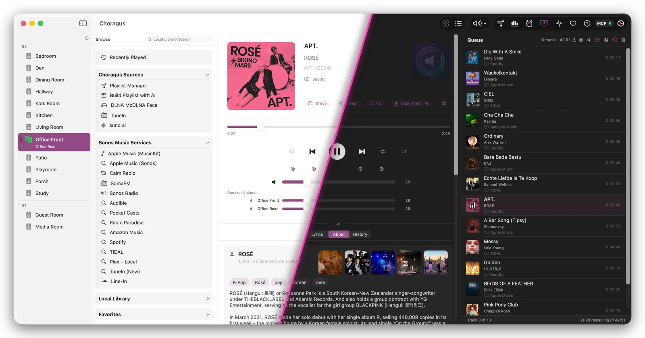This screenshot has width=645, height=338.
Task: Open the equalizer bars icon in toolbar
Action: tap(515, 23)
